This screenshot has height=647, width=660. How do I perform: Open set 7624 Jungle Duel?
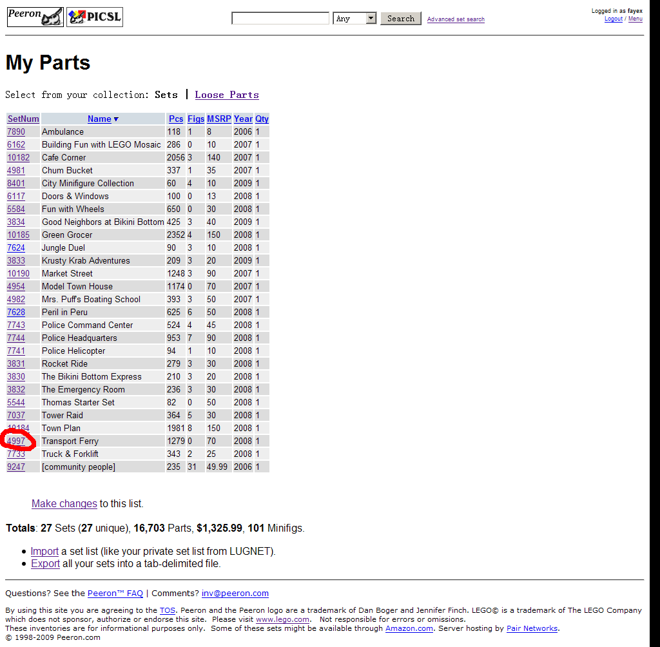16,248
